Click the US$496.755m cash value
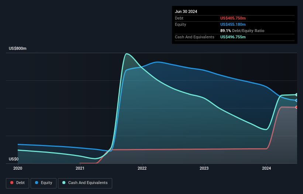The height and width of the screenshot is (194, 303). [233, 37]
